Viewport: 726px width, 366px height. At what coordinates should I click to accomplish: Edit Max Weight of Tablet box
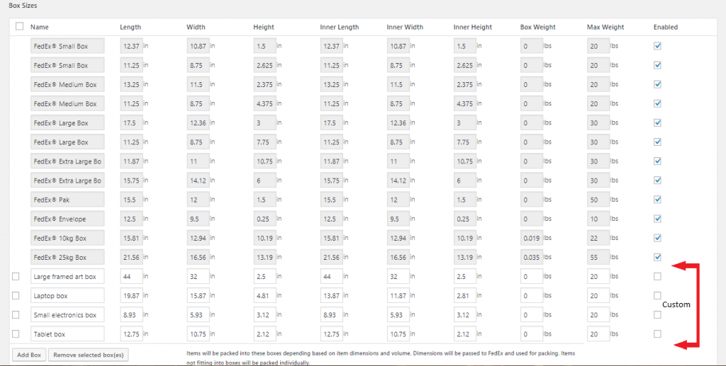pyautogui.click(x=598, y=334)
